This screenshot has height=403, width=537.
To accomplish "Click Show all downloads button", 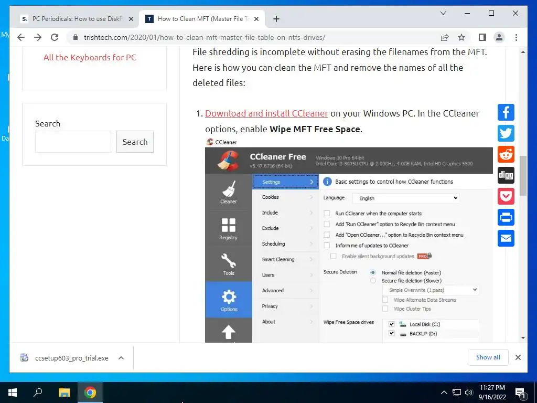I will coord(488,357).
